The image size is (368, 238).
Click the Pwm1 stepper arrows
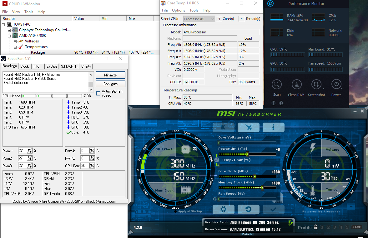(x=30, y=151)
